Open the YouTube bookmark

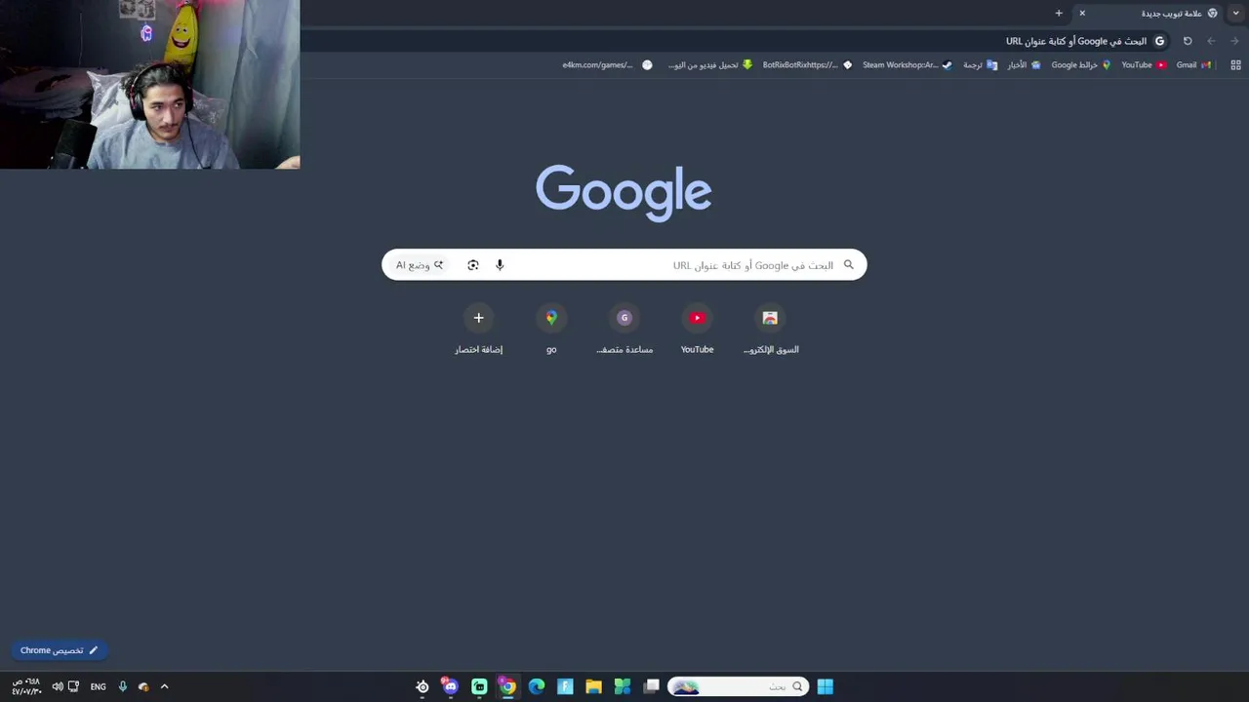pos(1144,65)
